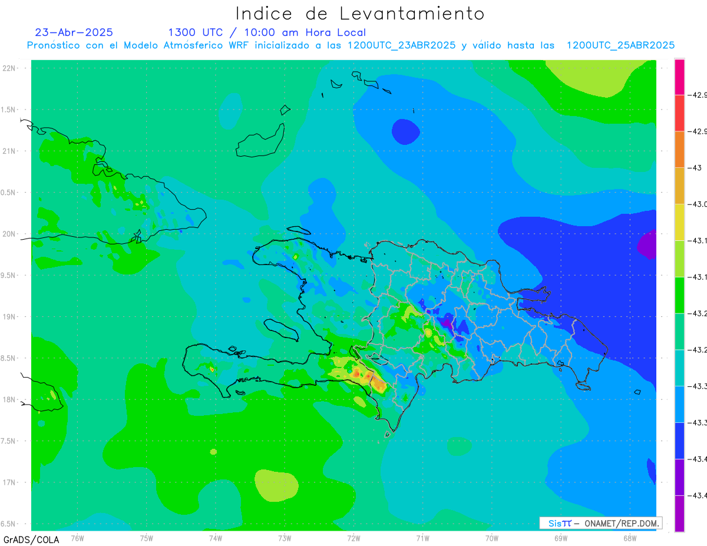
Task: Click the '68W' longitude label
Action: (630, 538)
